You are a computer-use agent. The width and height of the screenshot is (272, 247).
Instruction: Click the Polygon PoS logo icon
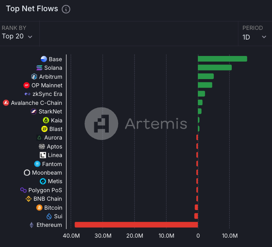tap(23, 190)
